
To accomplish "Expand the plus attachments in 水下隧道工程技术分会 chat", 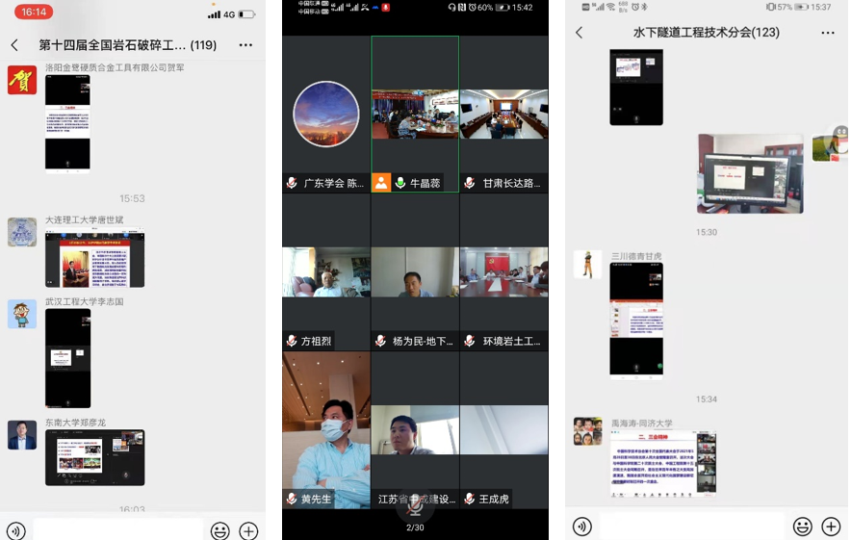I will tap(830, 527).
